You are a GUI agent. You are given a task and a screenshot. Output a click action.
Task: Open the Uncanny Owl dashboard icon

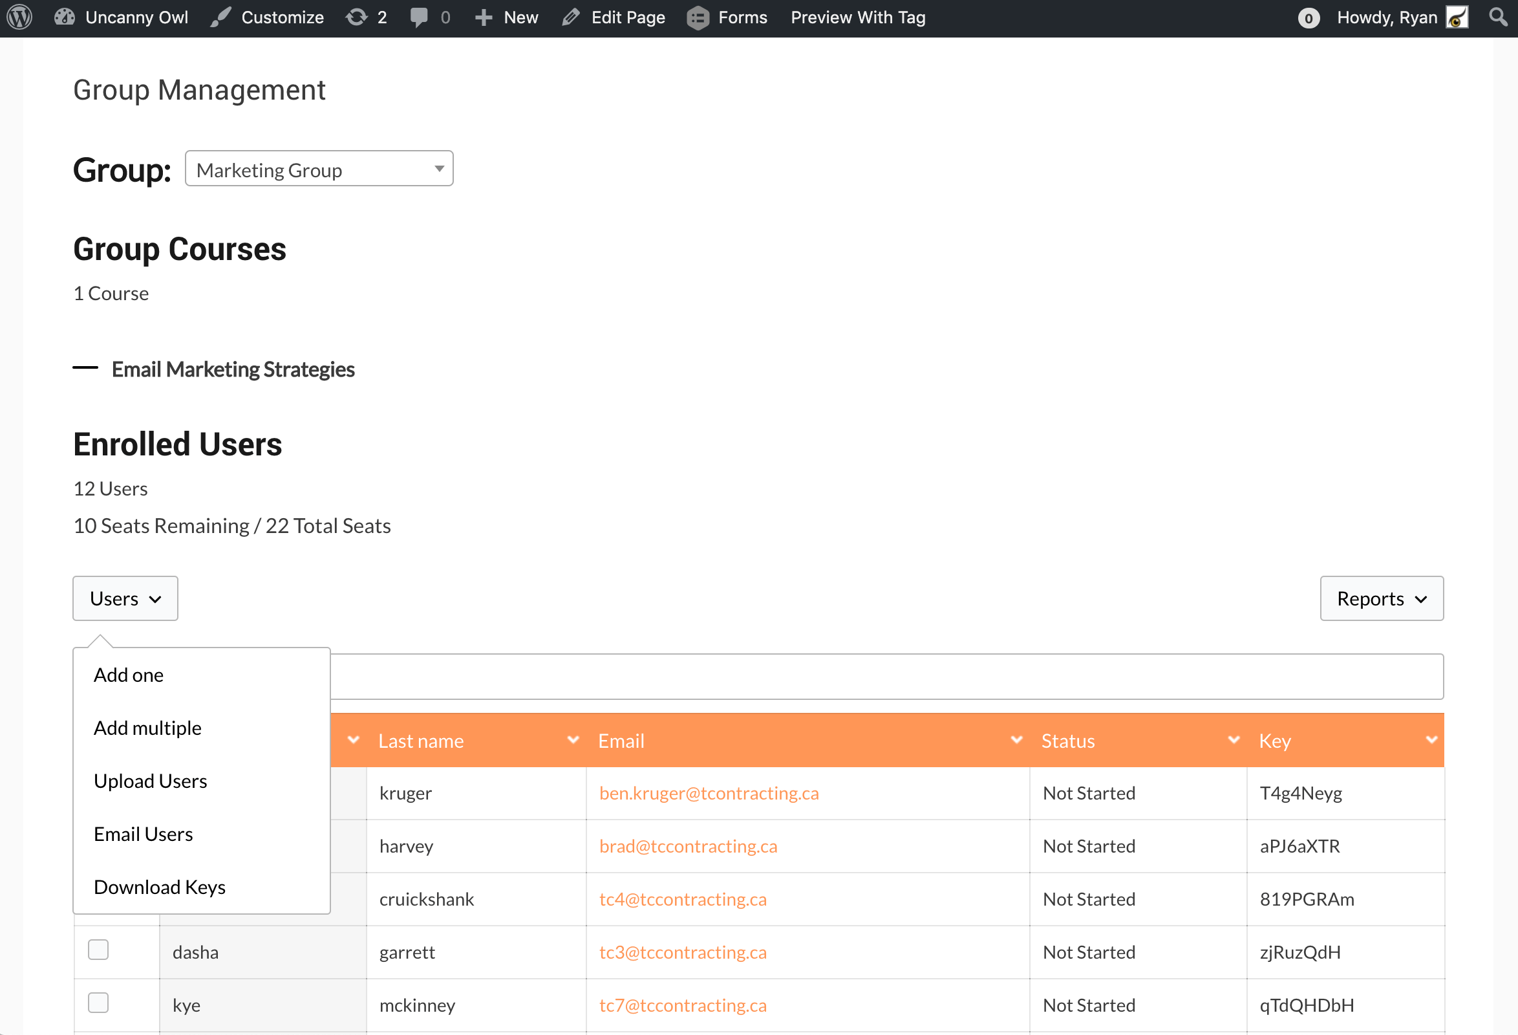coord(64,17)
